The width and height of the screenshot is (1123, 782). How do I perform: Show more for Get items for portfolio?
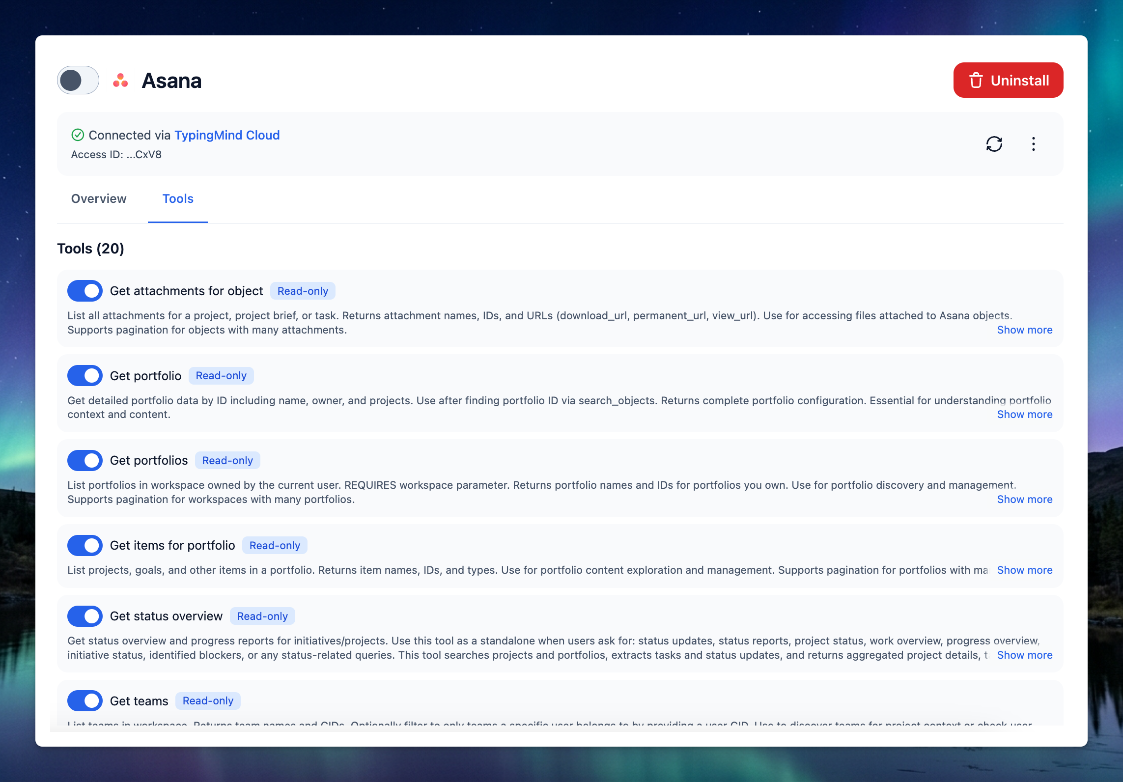pyautogui.click(x=1024, y=570)
